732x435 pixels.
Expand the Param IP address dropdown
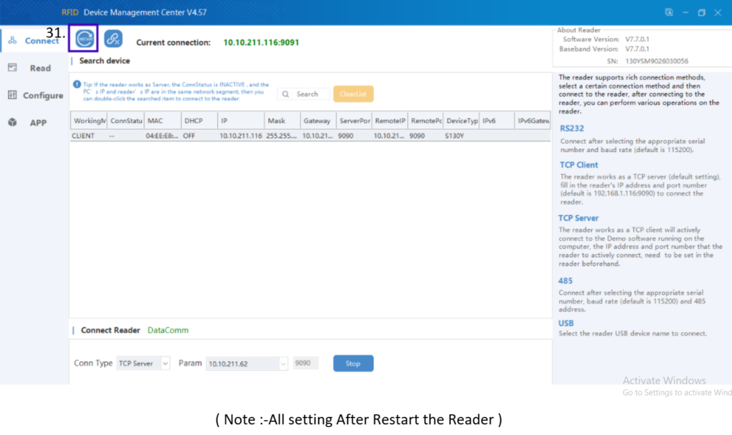(283, 364)
